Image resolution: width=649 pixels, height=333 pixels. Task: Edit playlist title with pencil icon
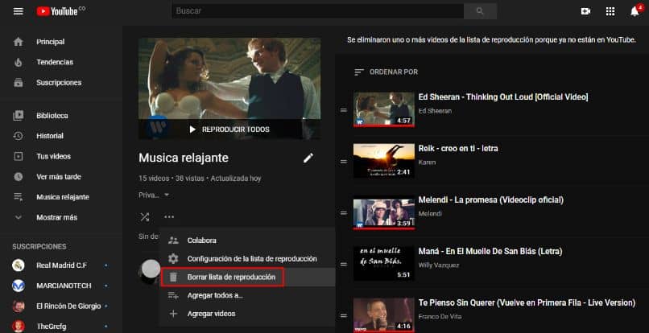coord(308,158)
